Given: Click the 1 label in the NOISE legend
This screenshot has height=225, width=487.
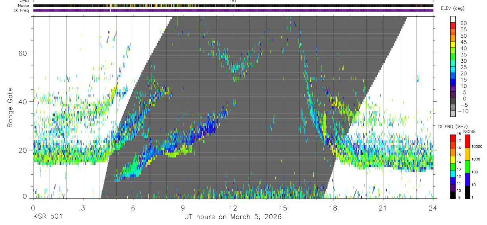Looking at the screenshot, I should (x=472, y=197).
